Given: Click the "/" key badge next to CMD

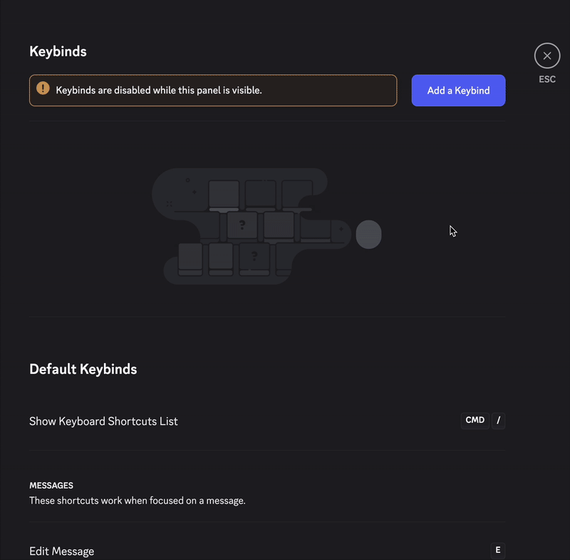Looking at the screenshot, I should coord(497,420).
